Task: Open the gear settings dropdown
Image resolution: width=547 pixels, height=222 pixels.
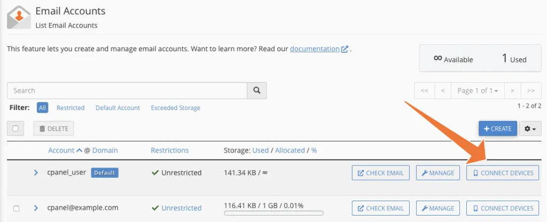Action: (x=531, y=129)
